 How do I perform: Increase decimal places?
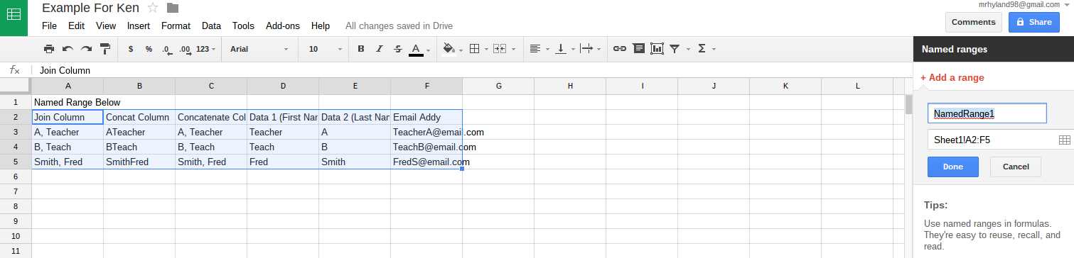coord(185,49)
